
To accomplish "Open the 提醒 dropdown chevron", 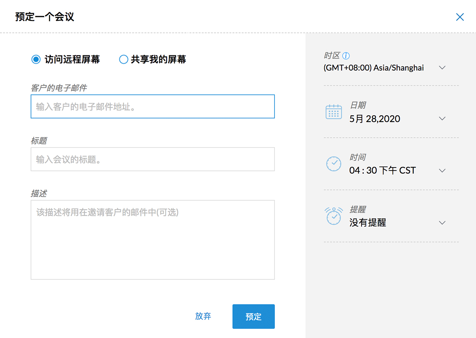I will tap(442, 223).
